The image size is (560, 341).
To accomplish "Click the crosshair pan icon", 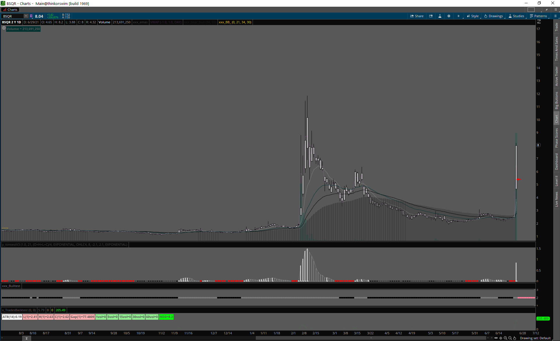I will [501, 338].
